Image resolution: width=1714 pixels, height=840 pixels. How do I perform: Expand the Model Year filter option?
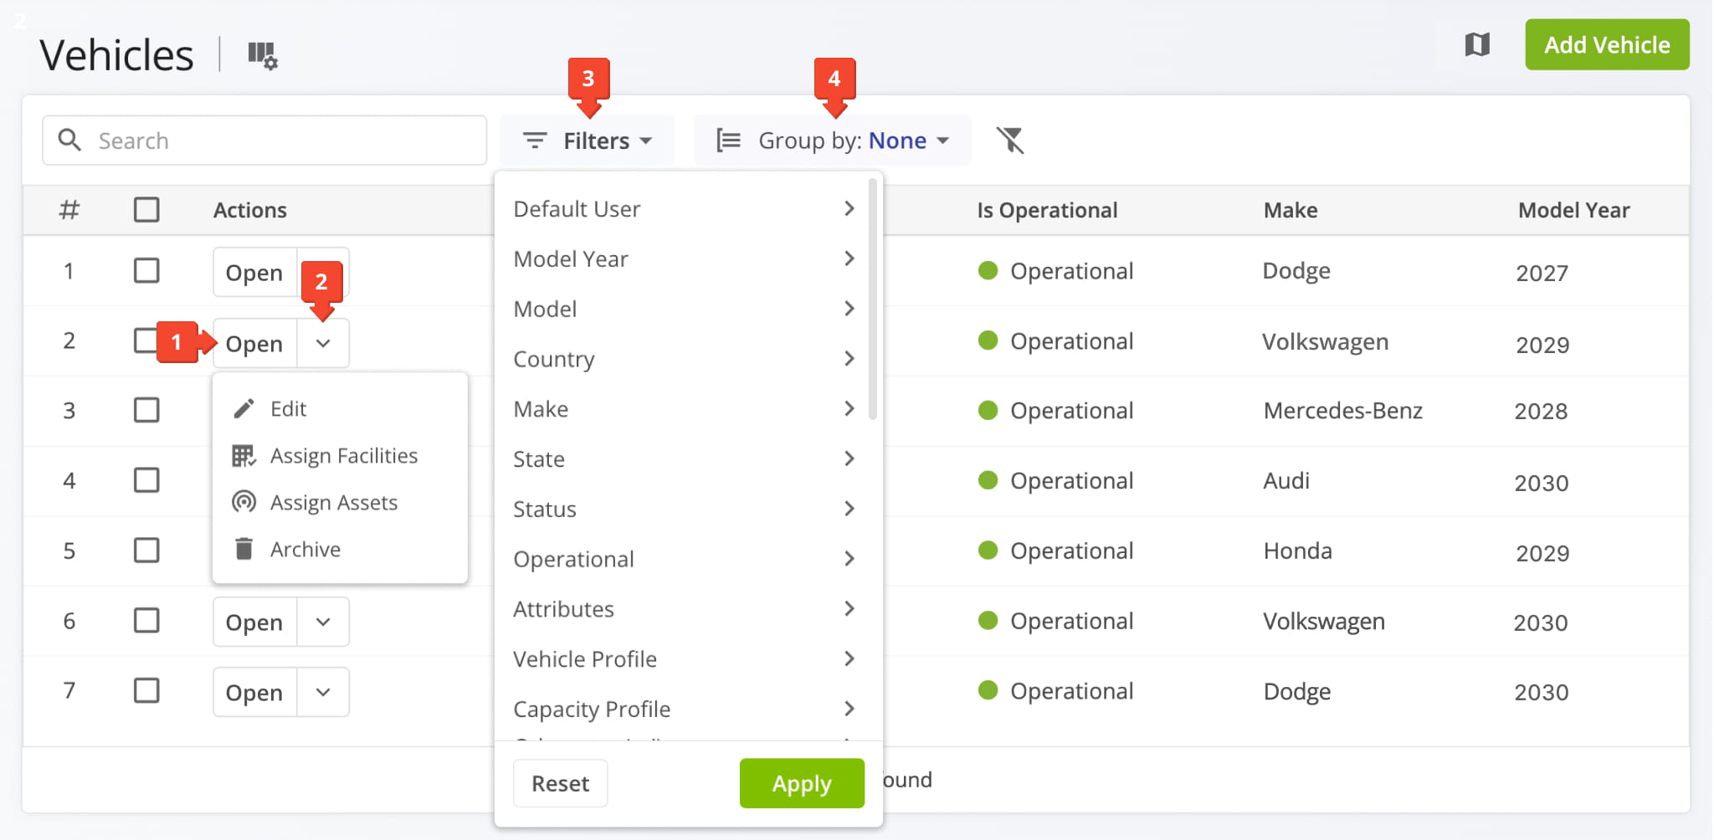pos(685,259)
